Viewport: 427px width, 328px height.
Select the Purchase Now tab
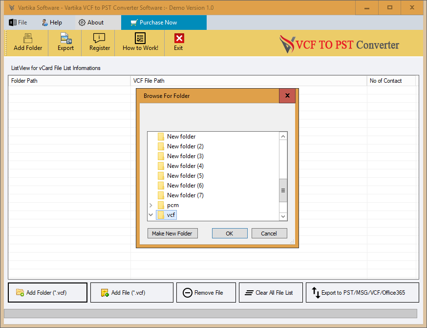164,23
